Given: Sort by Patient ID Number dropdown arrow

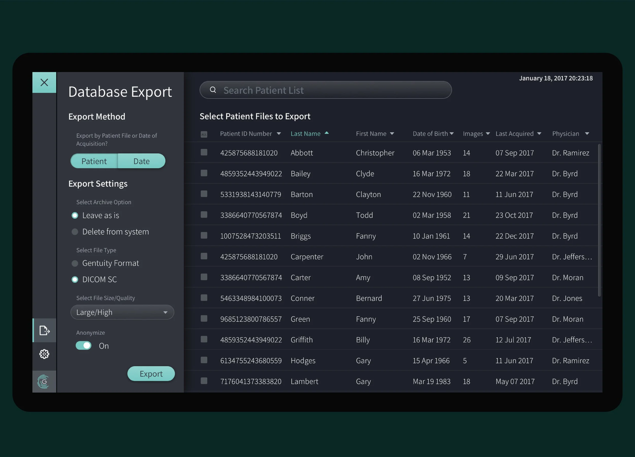Looking at the screenshot, I should click(x=279, y=134).
